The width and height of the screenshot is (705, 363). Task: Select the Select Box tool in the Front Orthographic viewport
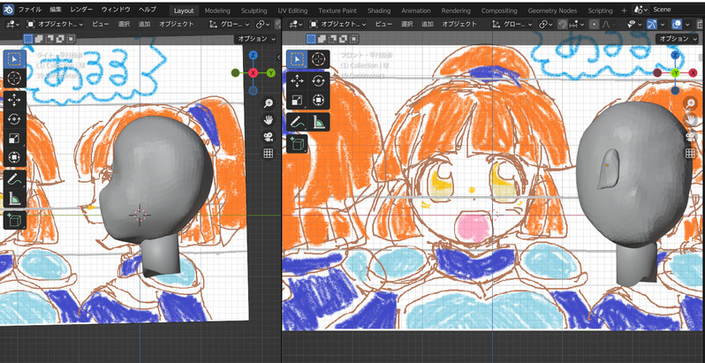click(x=297, y=59)
